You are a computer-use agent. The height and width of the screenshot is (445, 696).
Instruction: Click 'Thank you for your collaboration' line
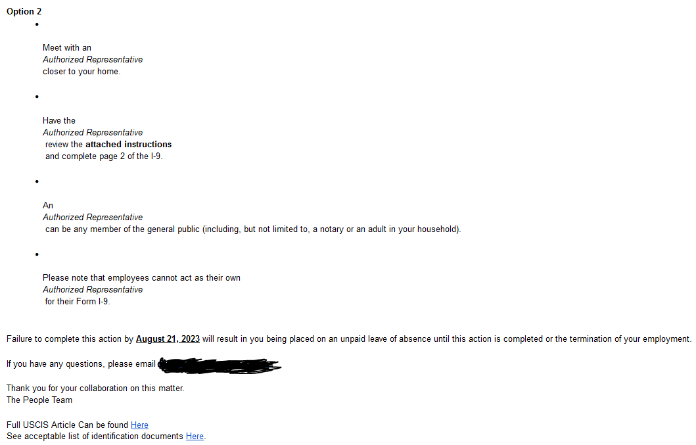[x=95, y=388]
